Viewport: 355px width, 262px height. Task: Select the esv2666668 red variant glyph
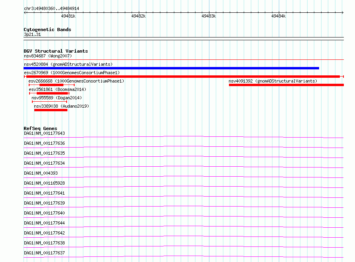point(51,85)
